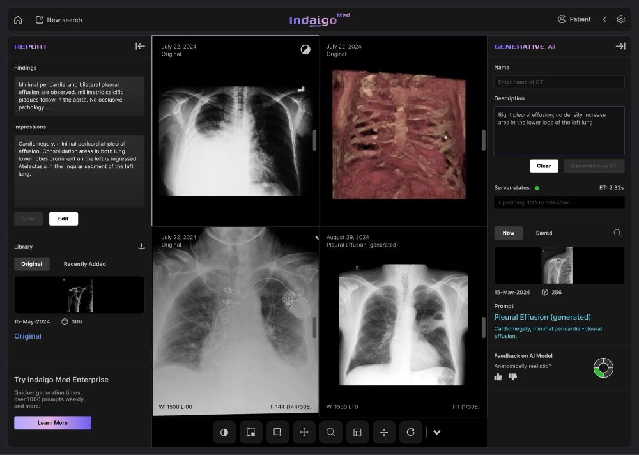Click the Findings text box
The width and height of the screenshot is (639, 455).
[79, 96]
